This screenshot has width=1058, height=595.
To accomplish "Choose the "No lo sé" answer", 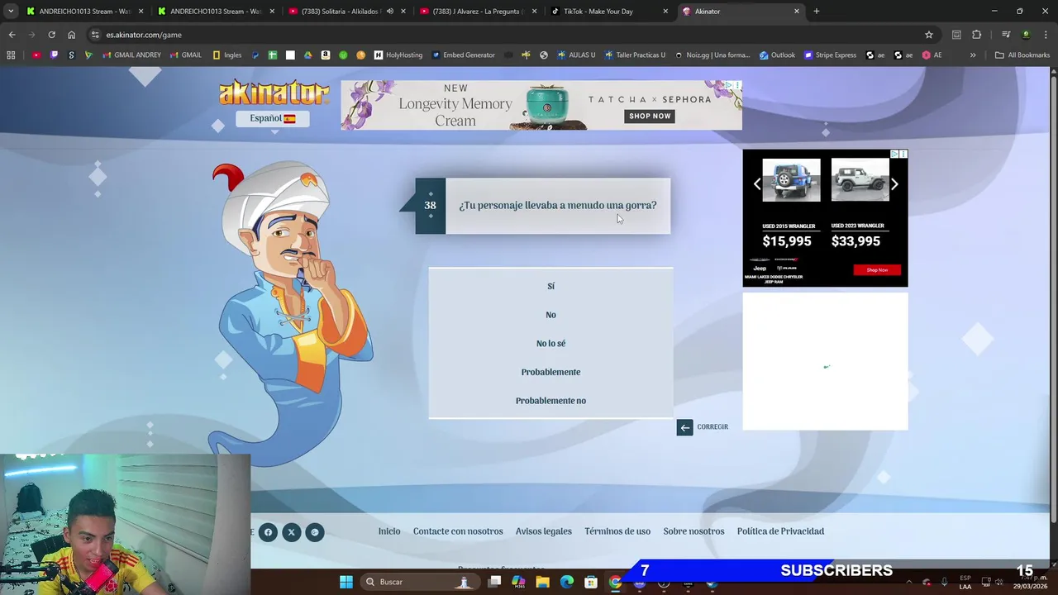I will (550, 344).
